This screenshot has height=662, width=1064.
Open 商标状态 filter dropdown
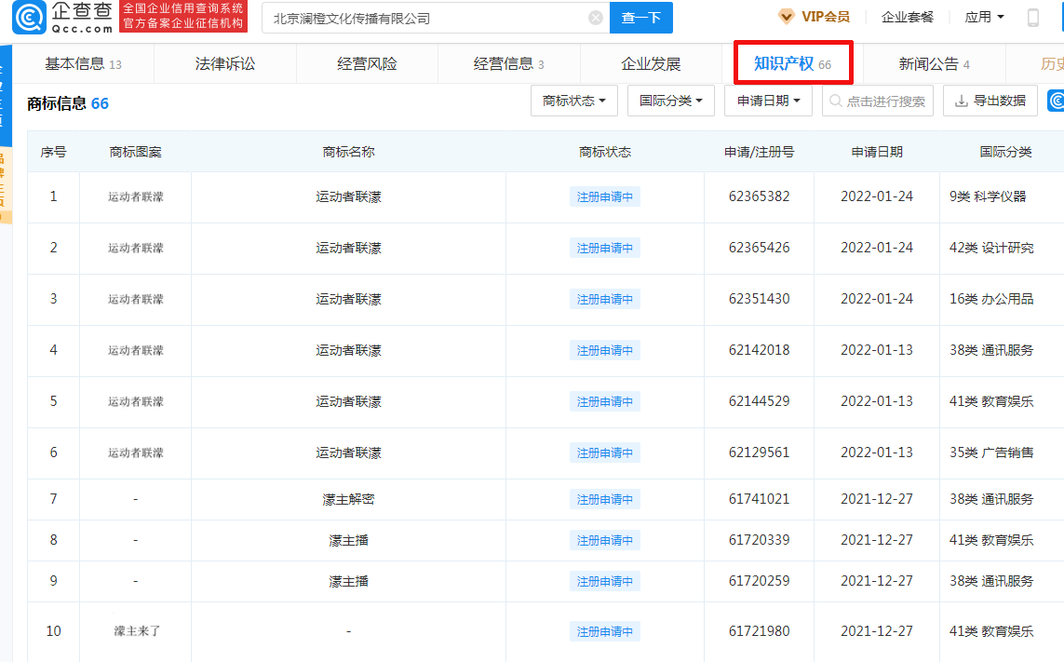pos(574,101)
